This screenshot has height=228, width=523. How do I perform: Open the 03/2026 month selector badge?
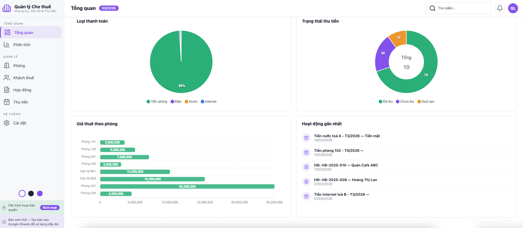109,8
